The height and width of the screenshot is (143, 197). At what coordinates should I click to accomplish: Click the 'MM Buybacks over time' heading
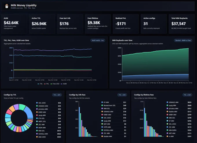[x=122, y=40]
